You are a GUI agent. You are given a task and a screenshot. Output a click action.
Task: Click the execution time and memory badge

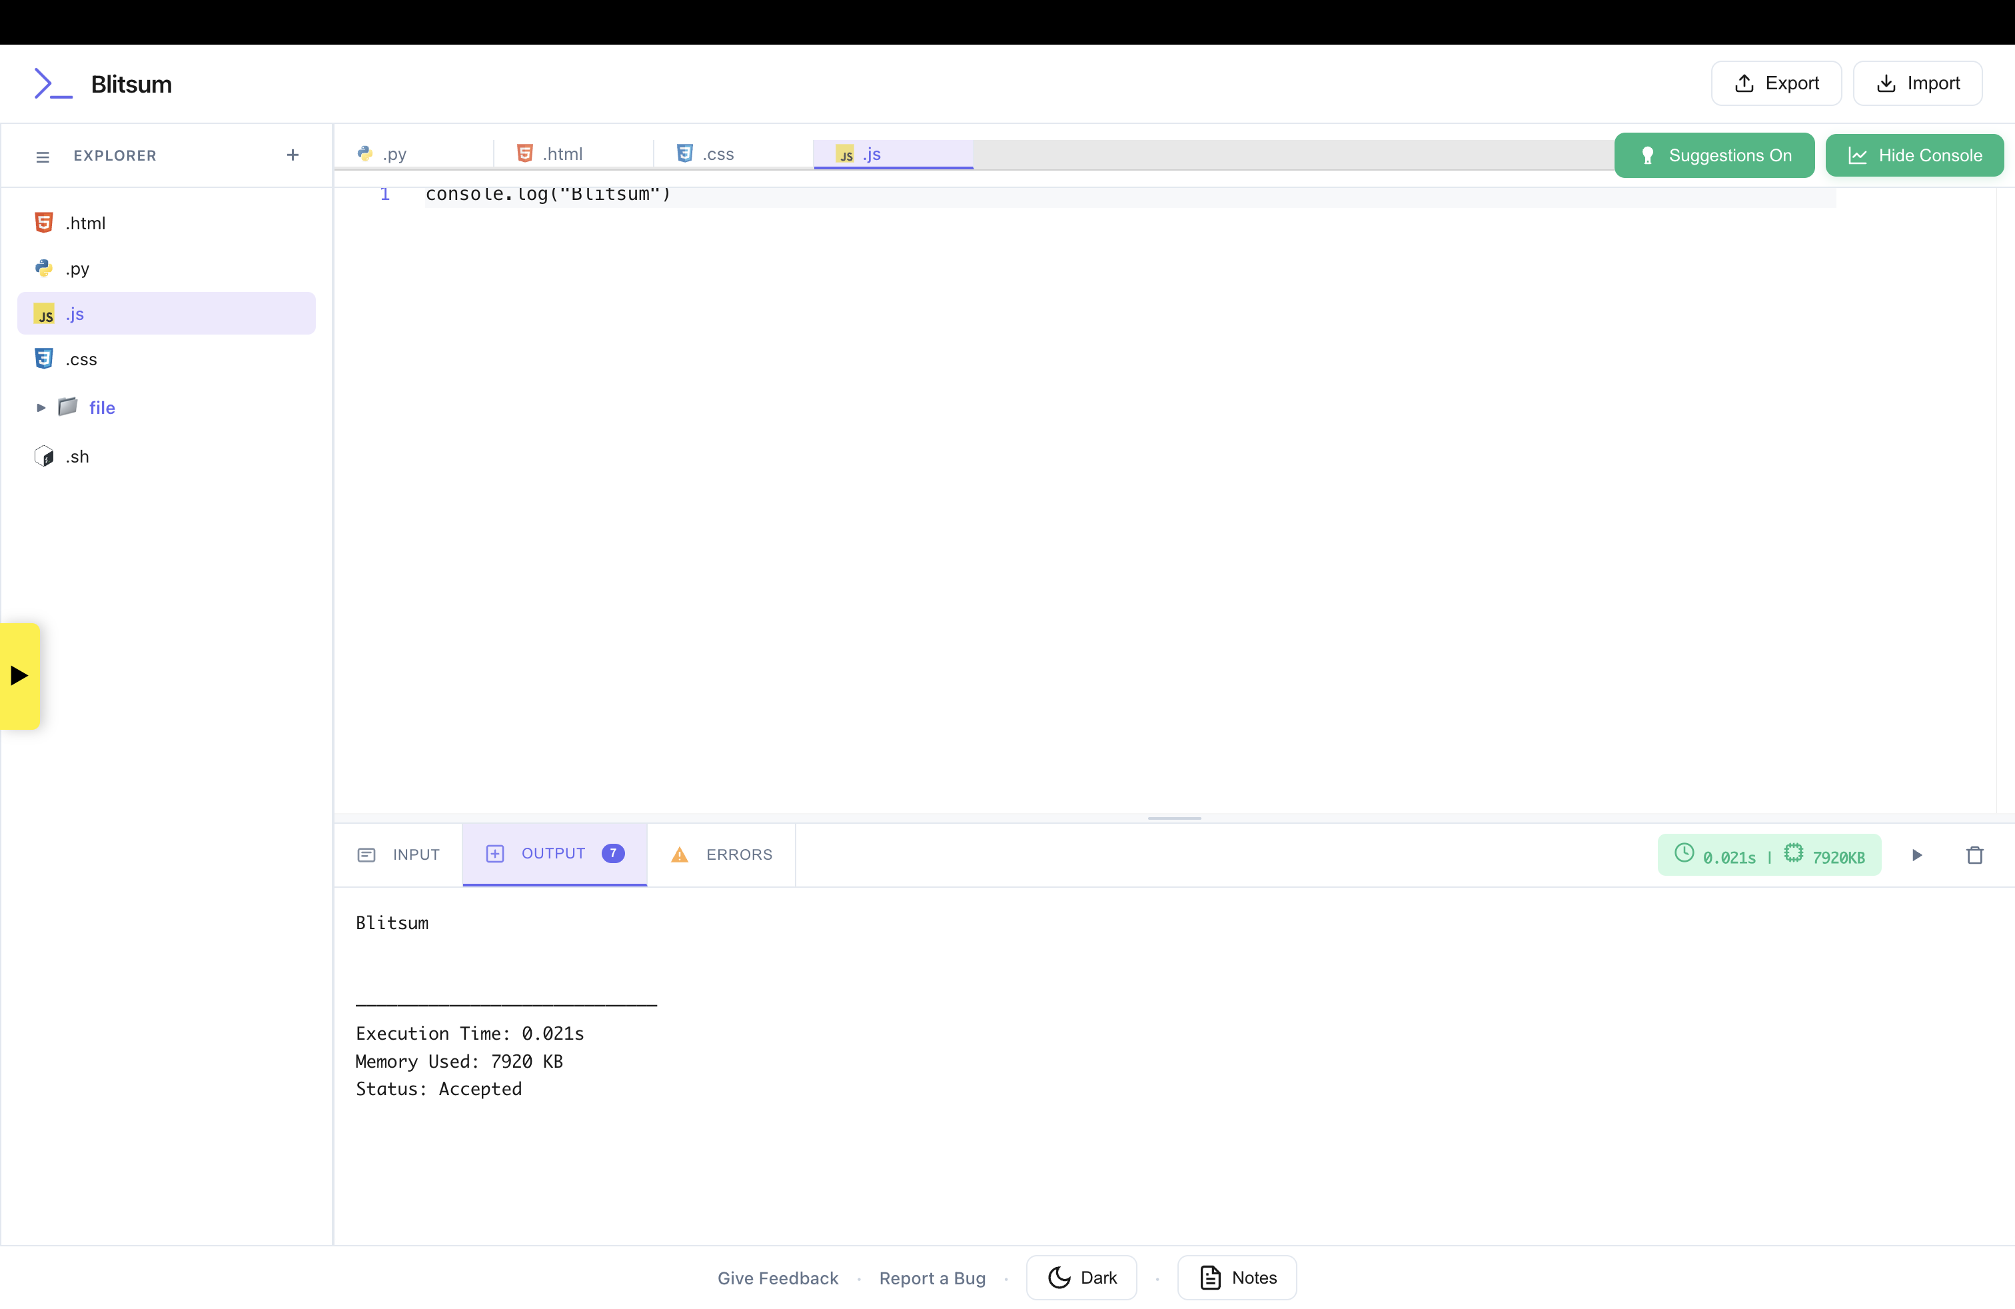tap(1768, 855)
